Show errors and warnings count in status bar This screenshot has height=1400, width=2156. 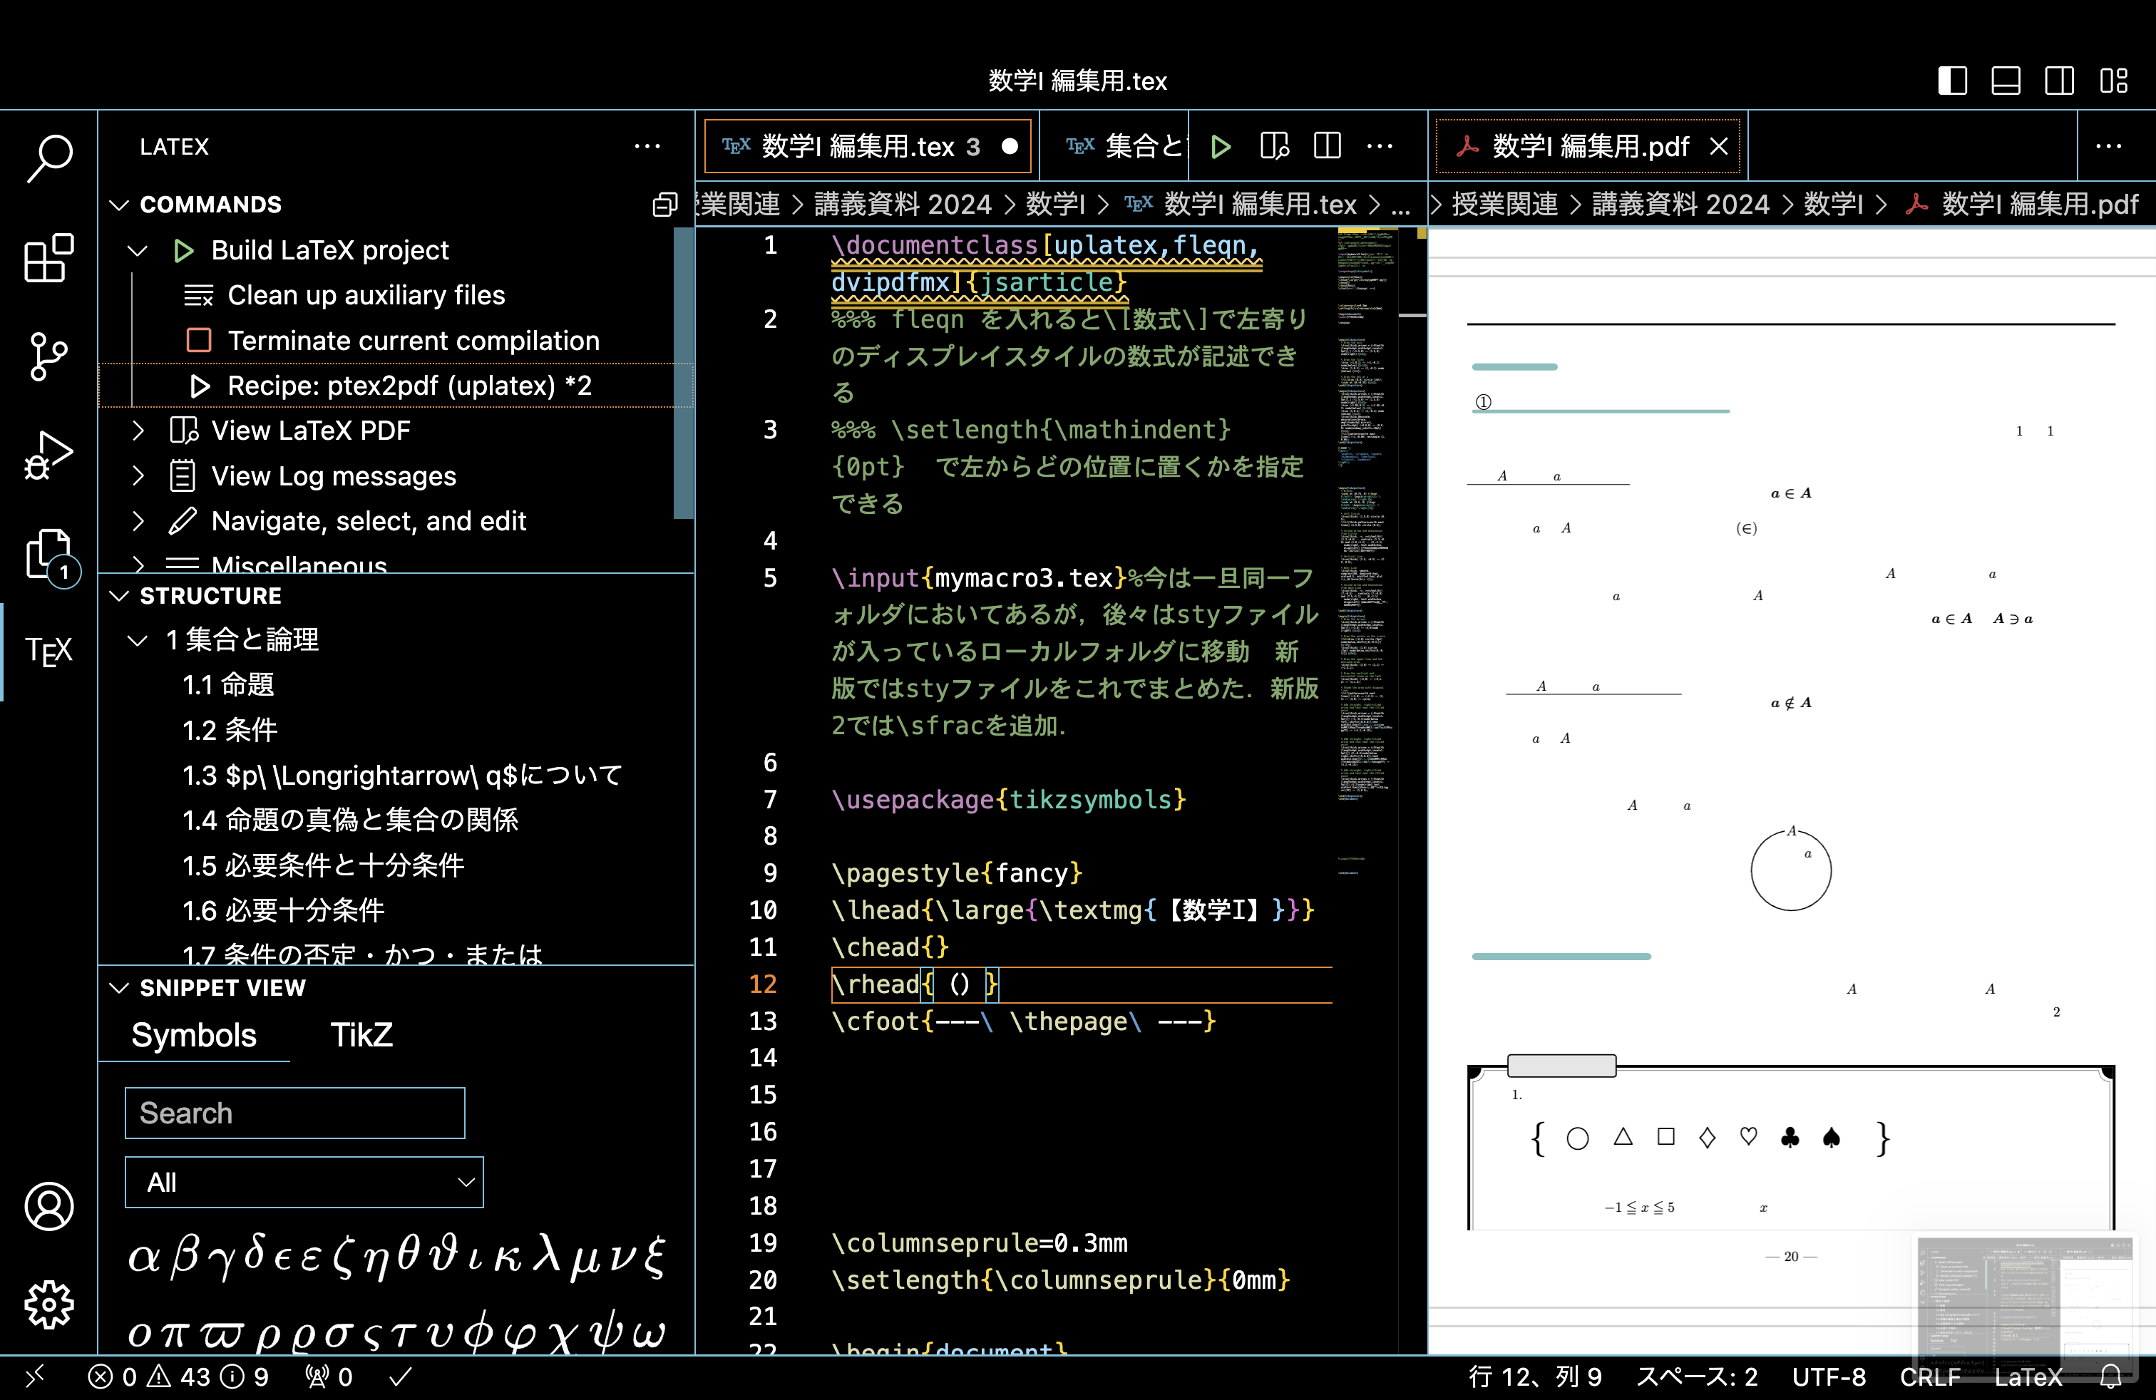[178, 1376]
